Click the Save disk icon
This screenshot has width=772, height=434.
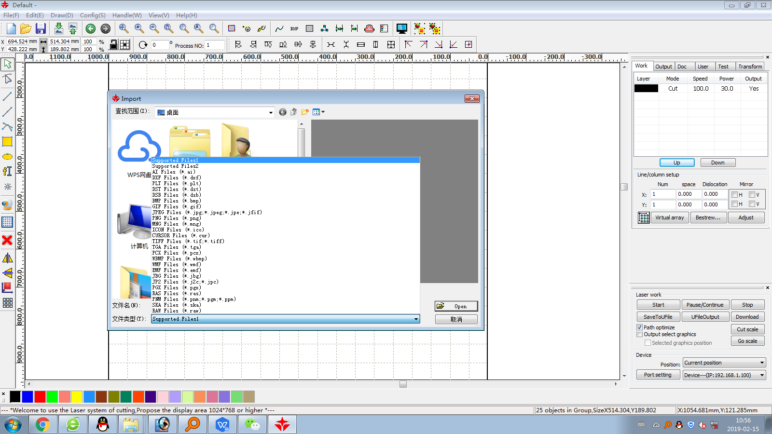pos(41,28)
